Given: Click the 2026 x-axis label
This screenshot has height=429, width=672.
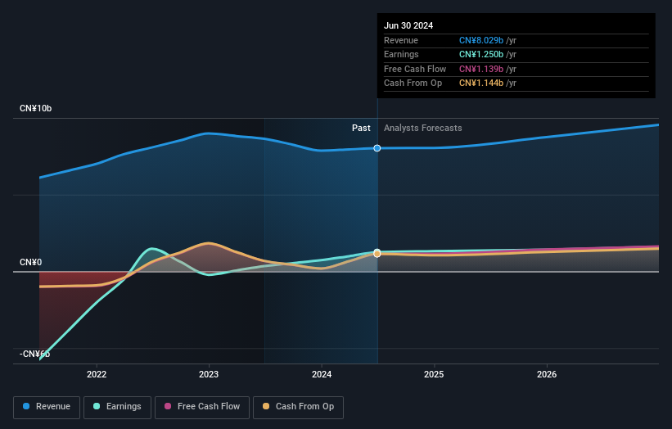Looking at the screenshot, I should coord(547,374).
